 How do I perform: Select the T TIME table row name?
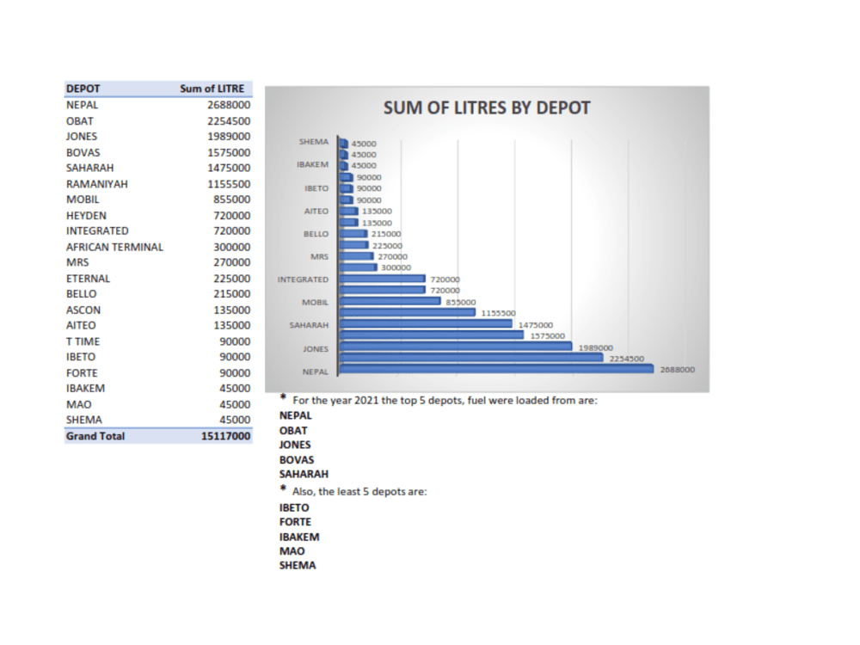point(83,341)
